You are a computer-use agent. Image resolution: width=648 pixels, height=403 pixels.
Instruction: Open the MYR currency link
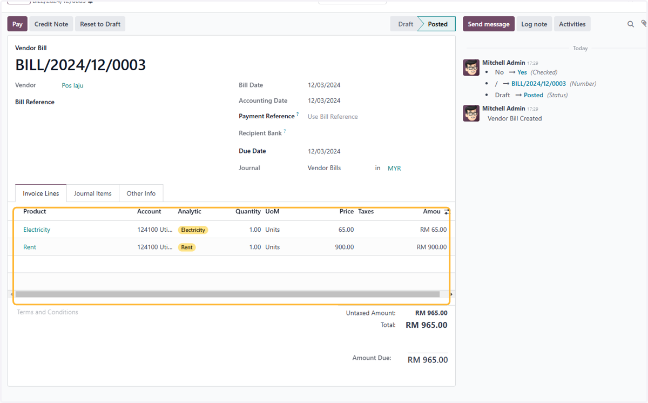coord(394,169)
